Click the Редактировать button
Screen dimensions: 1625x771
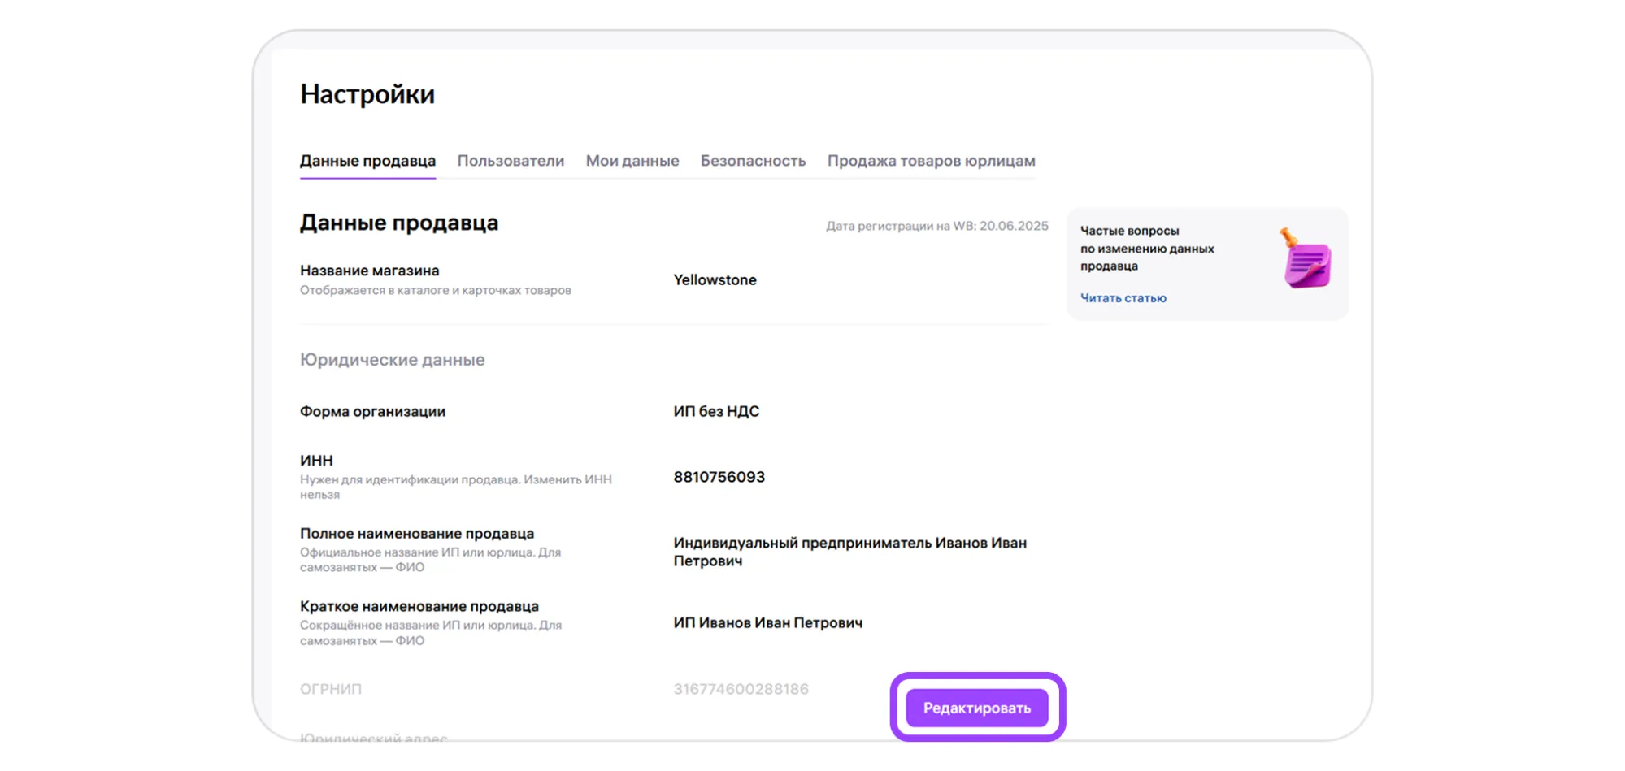(x=977, y=708)
